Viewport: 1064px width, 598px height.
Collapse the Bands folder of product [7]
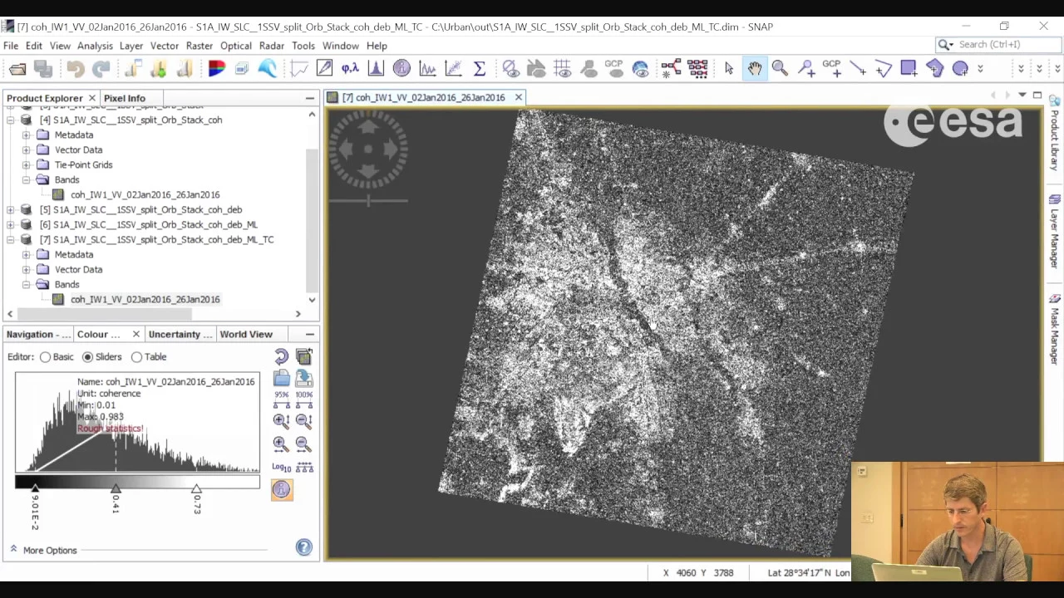click(27, 284)
